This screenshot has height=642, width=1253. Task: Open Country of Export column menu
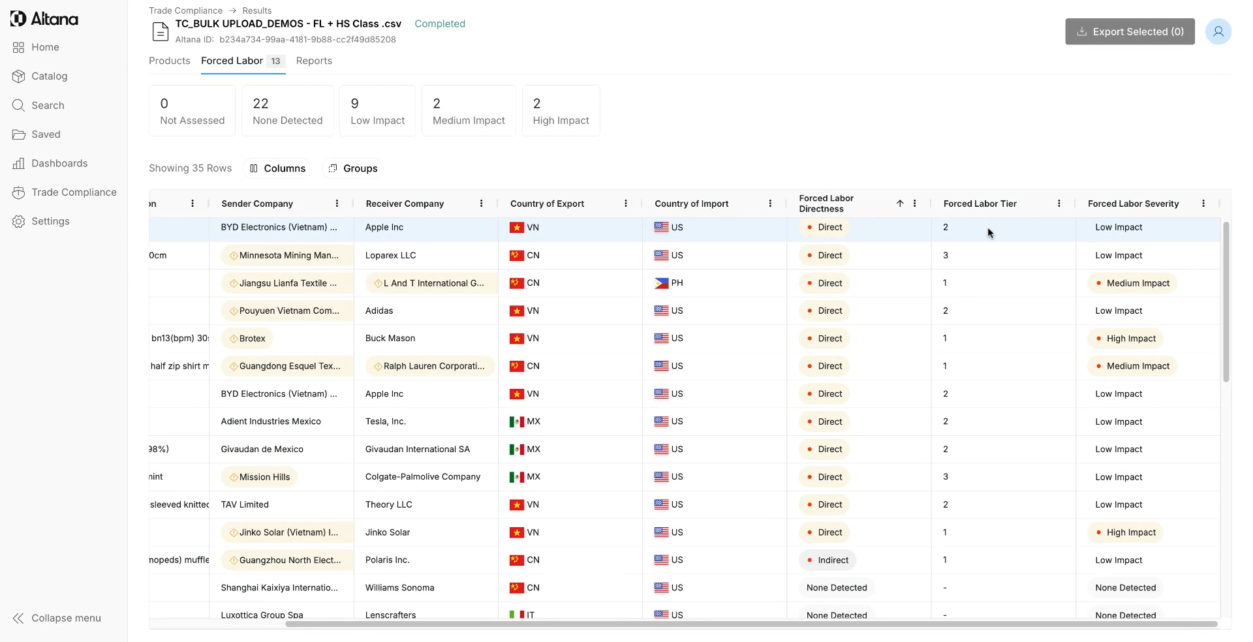626,204
